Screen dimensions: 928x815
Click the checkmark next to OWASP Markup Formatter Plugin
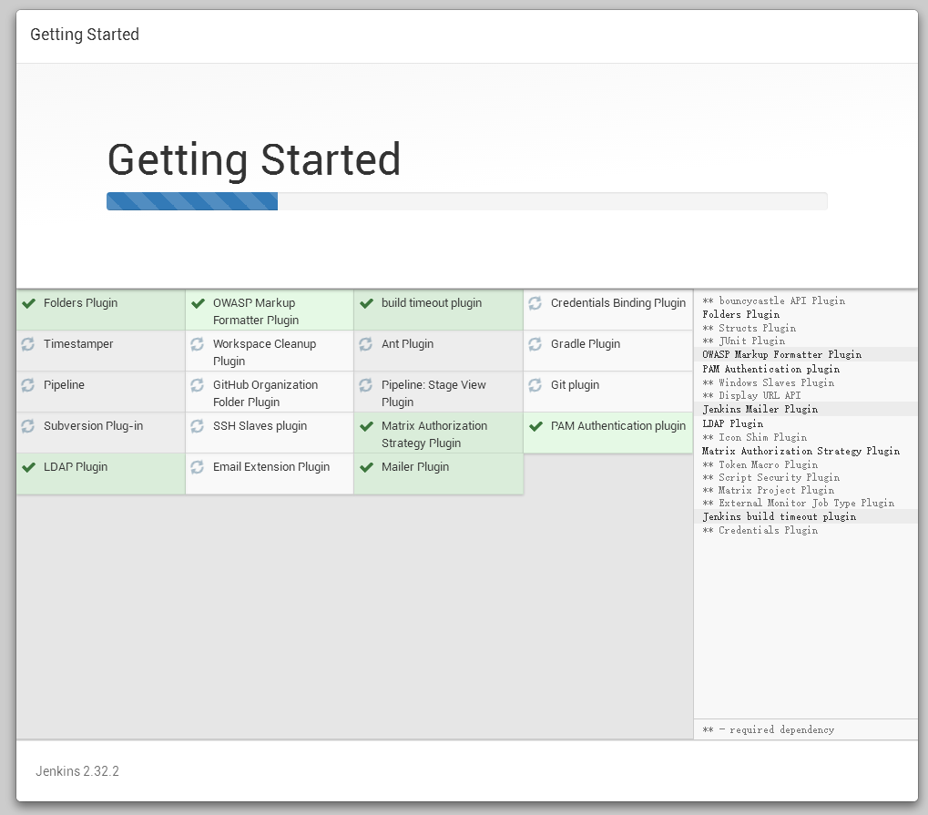198,303
